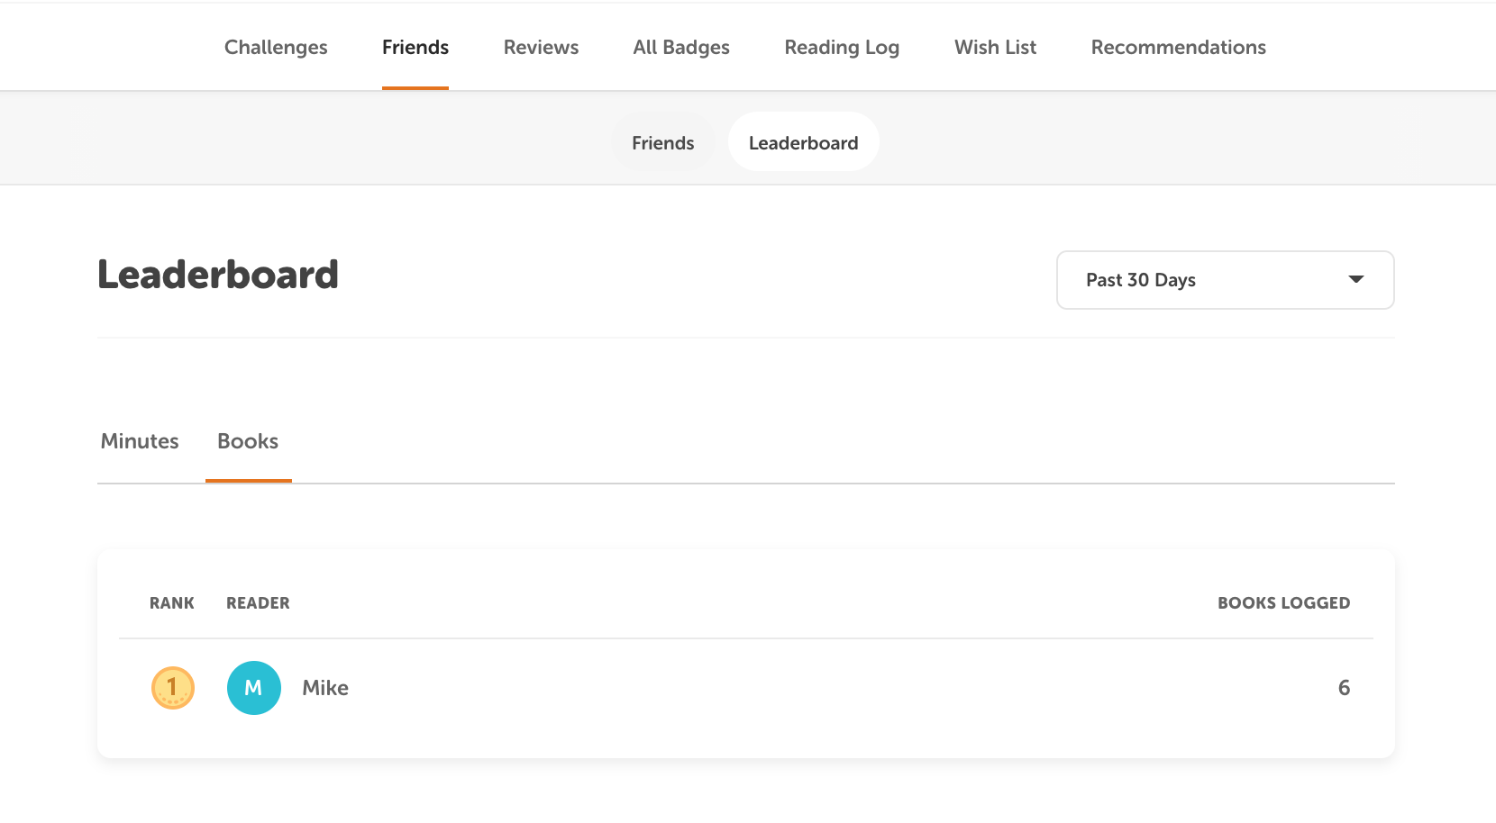Go to the Reviews tab
This screenshot has width=1496, height=823.
(541, 47)
